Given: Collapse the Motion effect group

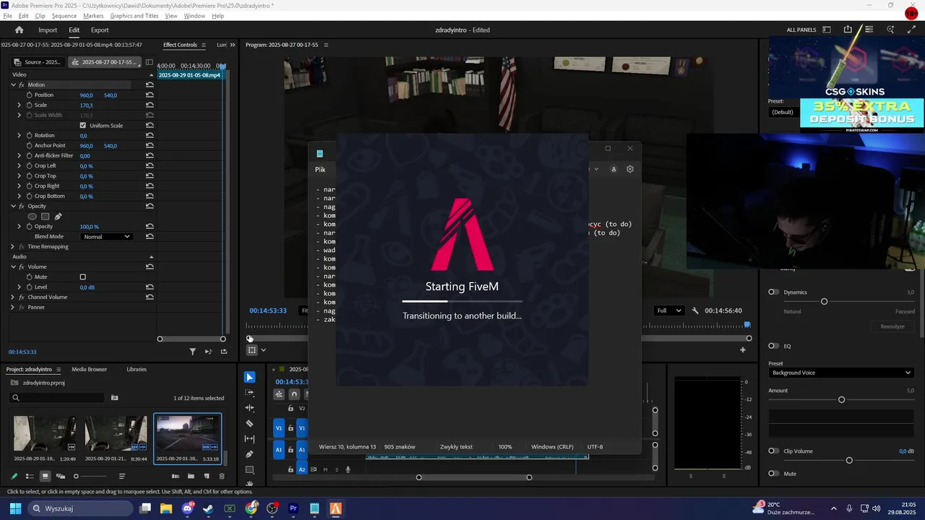Looking at the screenshot, I should point(13,84).
